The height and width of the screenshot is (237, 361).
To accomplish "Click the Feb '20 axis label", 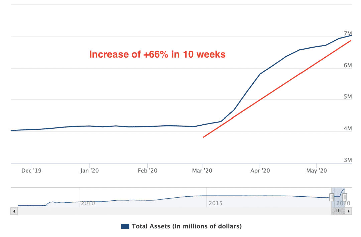I will coord(148,171).
